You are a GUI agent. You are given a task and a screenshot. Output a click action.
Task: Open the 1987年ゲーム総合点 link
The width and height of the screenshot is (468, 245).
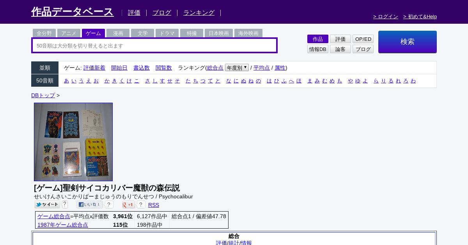(x=63, y=225)
